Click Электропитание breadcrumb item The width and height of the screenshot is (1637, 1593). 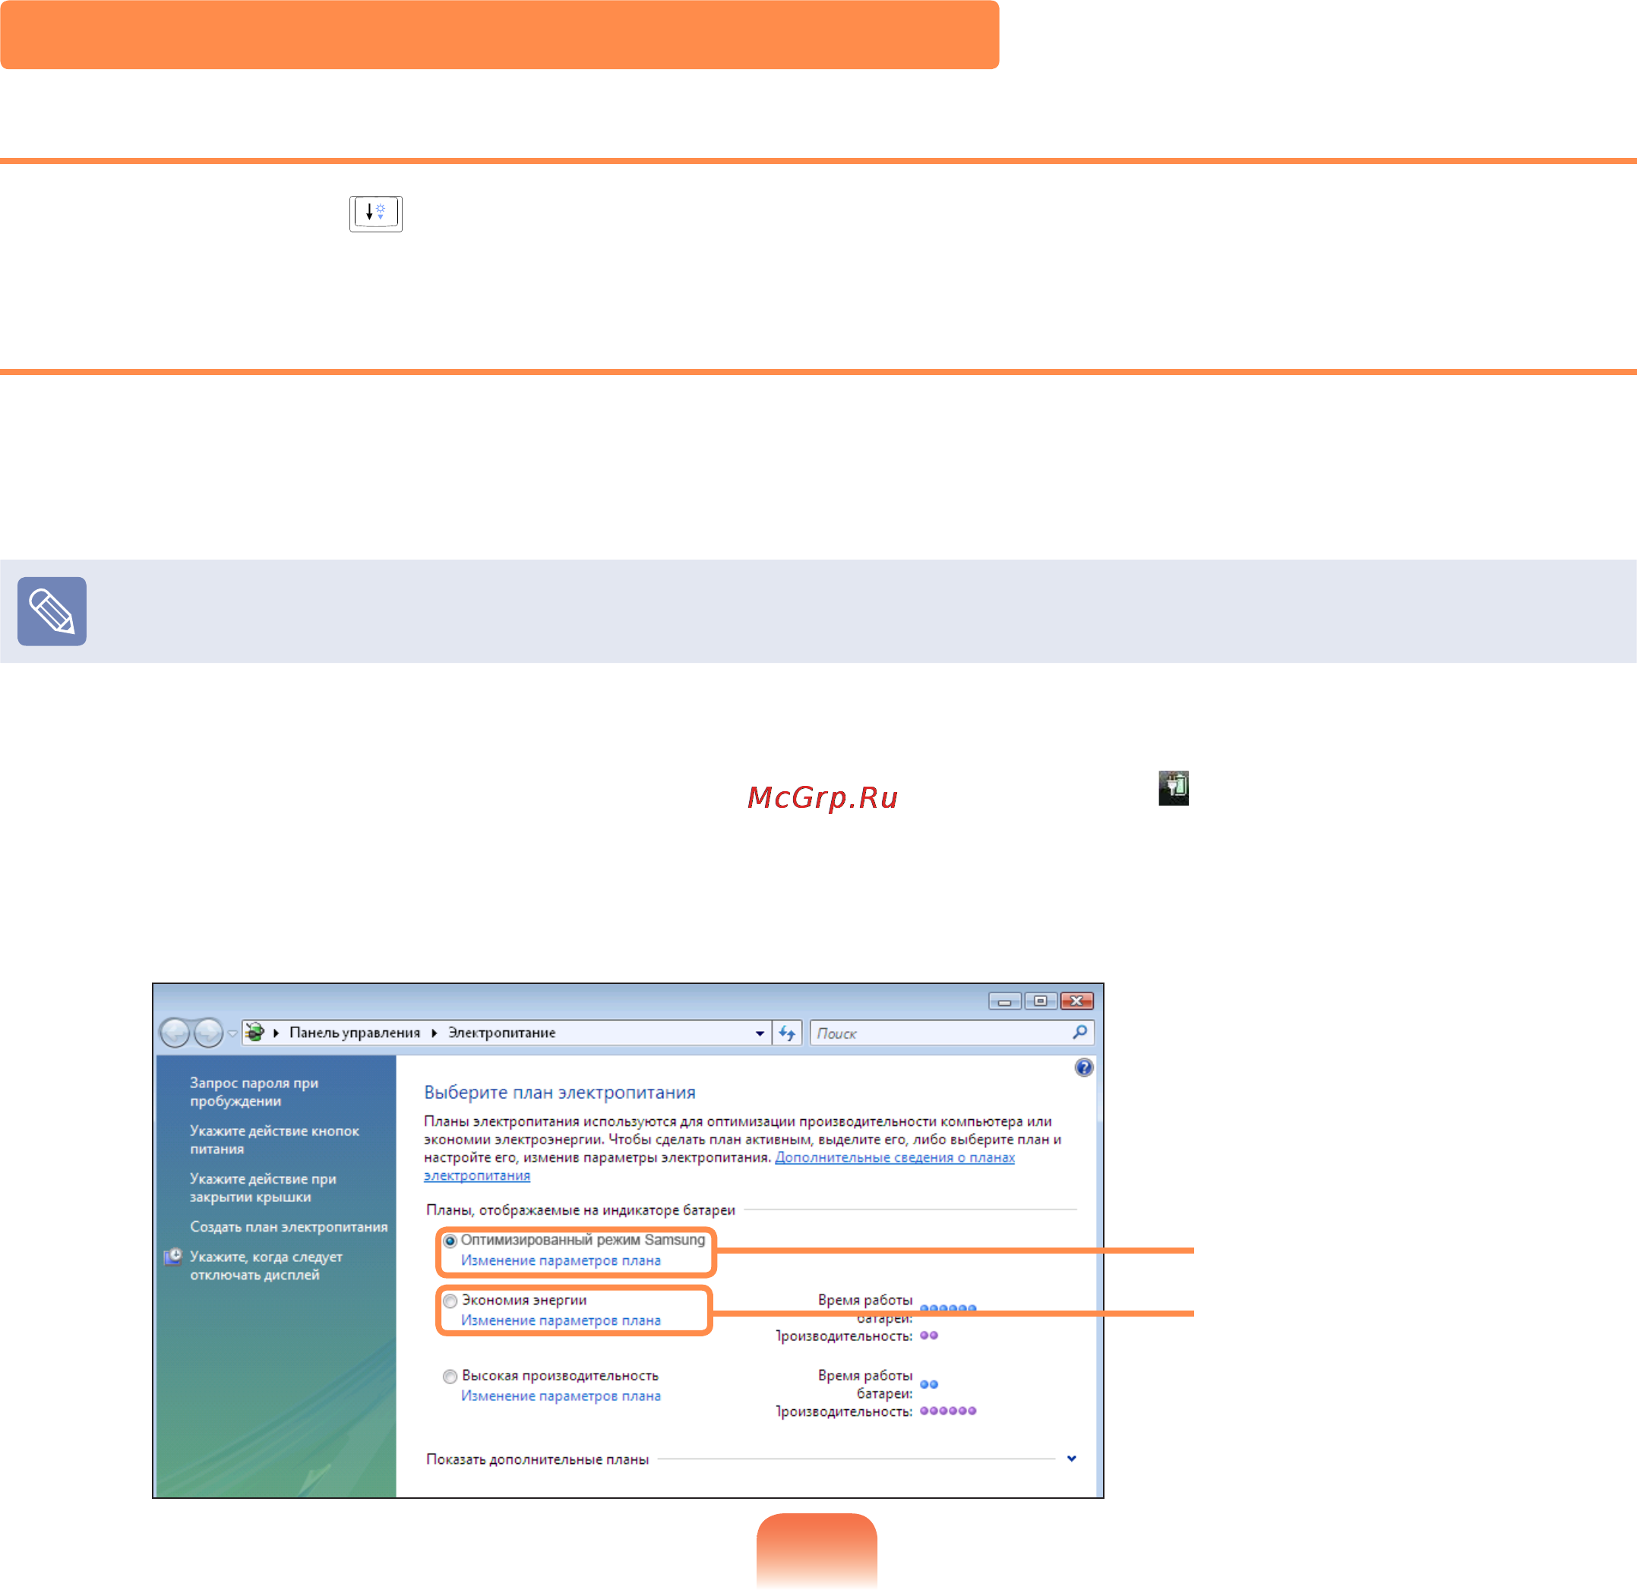[501, 1033]
